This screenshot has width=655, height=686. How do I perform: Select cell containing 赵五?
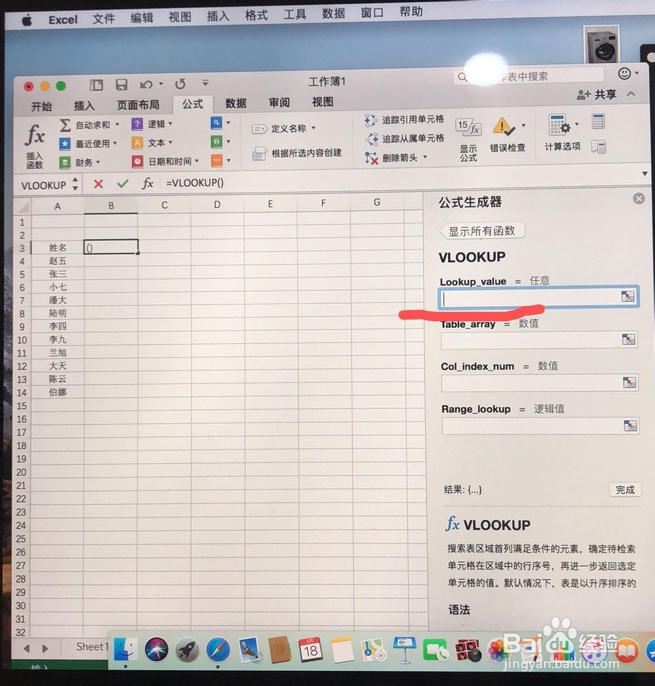pos(58,261)
